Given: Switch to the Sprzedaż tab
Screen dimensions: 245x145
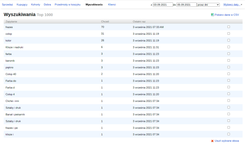Looking at the screenshot, I should [7, 5].
